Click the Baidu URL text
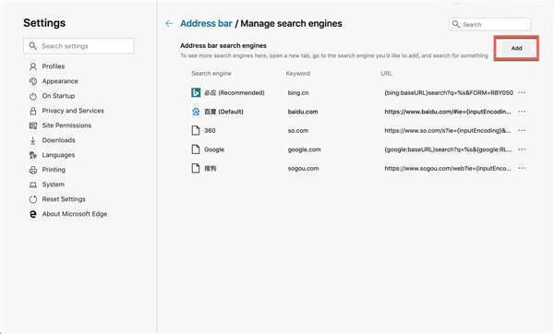The height and width of the screenshot is (334, 554). 448,112
